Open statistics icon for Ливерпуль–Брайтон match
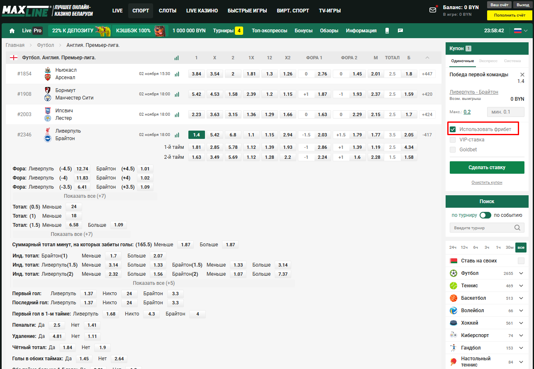 tap(177, 135)
